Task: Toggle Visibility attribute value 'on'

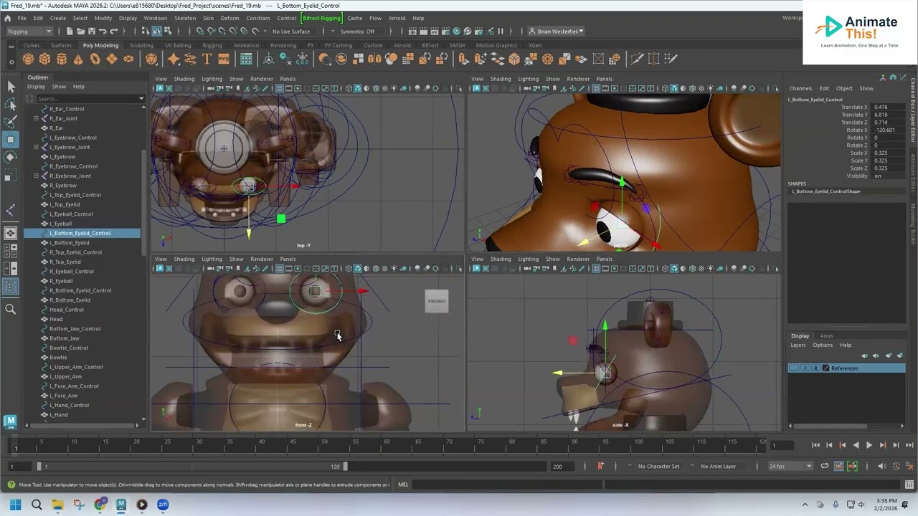Action: [x=889, y=176]
